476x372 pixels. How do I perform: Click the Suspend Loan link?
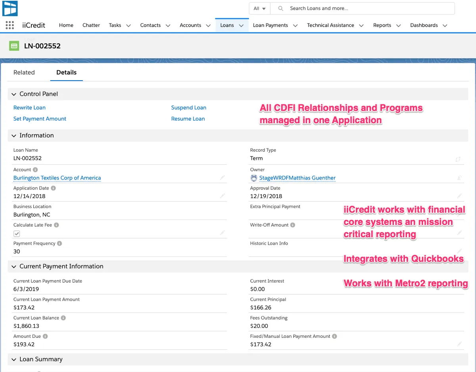coord(189,108)
